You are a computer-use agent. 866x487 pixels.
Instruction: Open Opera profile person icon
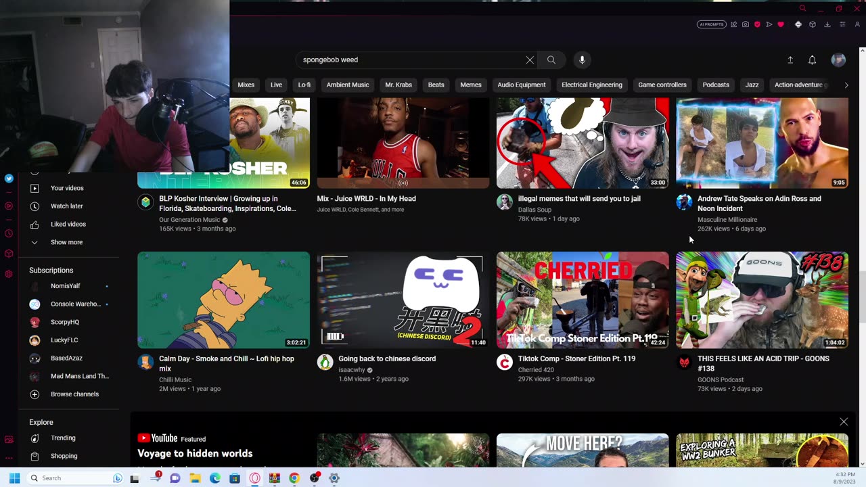point(857,24)
